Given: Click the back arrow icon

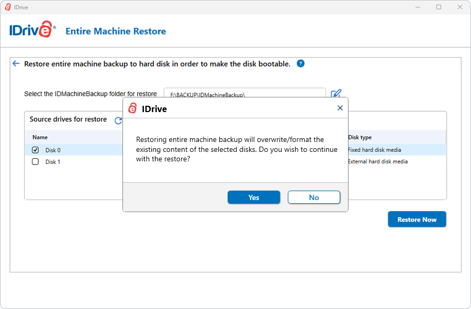Looking at the screenshot, I should [x=16, y=64].
